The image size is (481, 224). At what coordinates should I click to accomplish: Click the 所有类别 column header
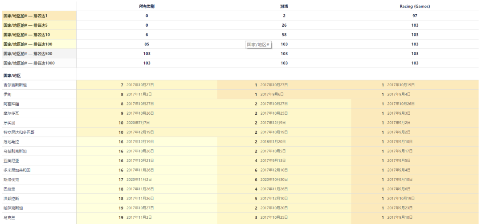(x=147, y=6)
